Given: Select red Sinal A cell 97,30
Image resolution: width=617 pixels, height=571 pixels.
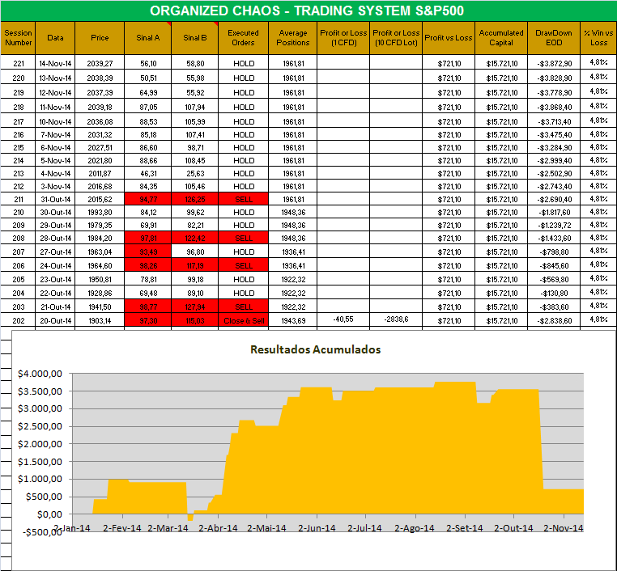Looking at the screenshot, I should pyautogui.click(x=148, y=320).
